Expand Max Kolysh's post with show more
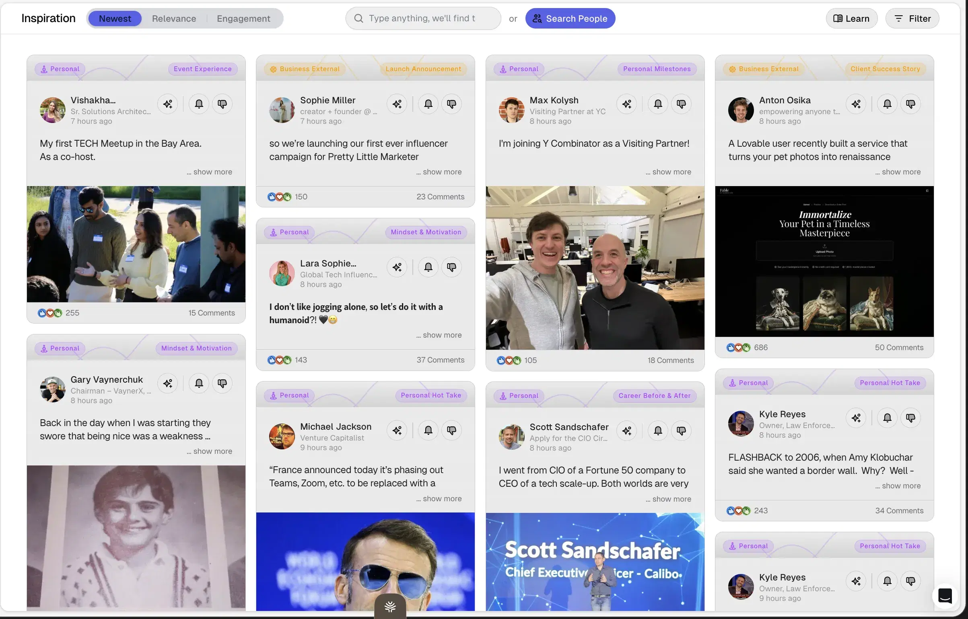Viewport: 968px width, 619px height. (x=669, y=172)
